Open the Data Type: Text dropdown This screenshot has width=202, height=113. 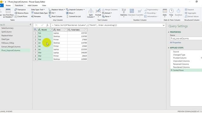point(38,10)
